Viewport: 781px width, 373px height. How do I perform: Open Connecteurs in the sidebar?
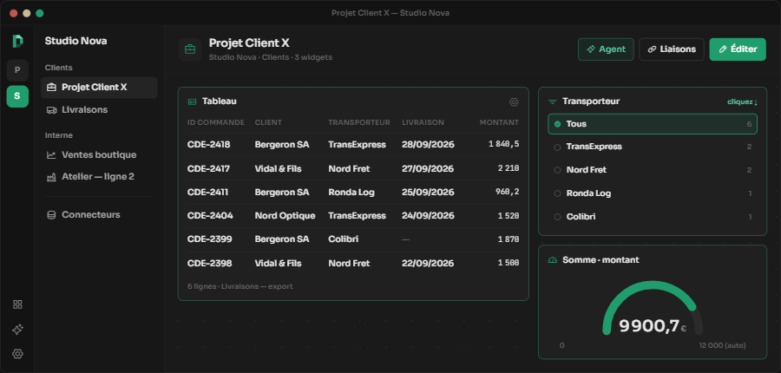click(99, 214)
